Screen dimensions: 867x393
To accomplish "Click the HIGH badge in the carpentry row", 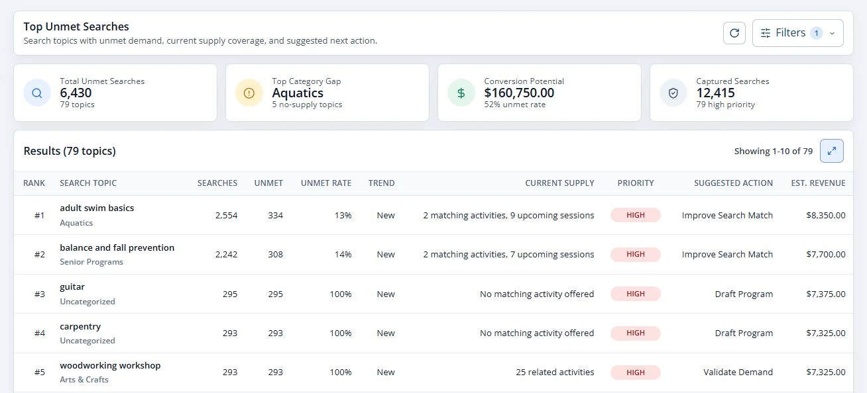I will 636,333.
